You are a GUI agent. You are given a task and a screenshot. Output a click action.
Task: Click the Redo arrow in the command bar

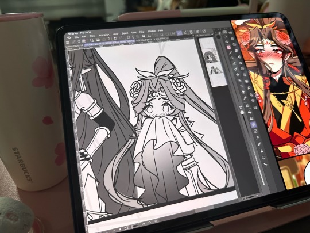point(121,38)
